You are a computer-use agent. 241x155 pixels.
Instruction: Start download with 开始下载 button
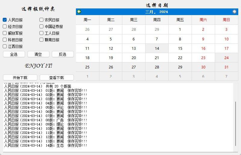tap(20, 77)
